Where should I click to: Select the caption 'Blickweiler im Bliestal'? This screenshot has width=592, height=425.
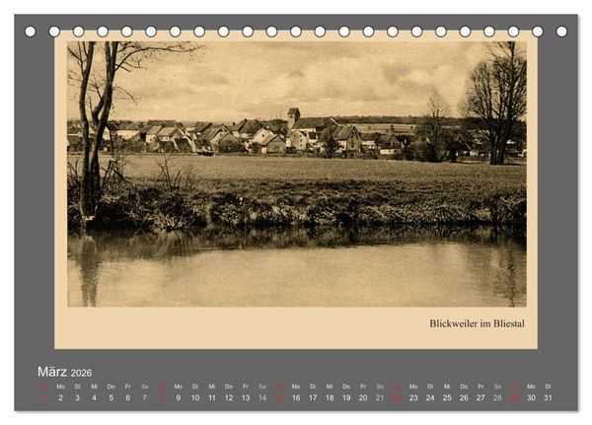tap(477, 323)
